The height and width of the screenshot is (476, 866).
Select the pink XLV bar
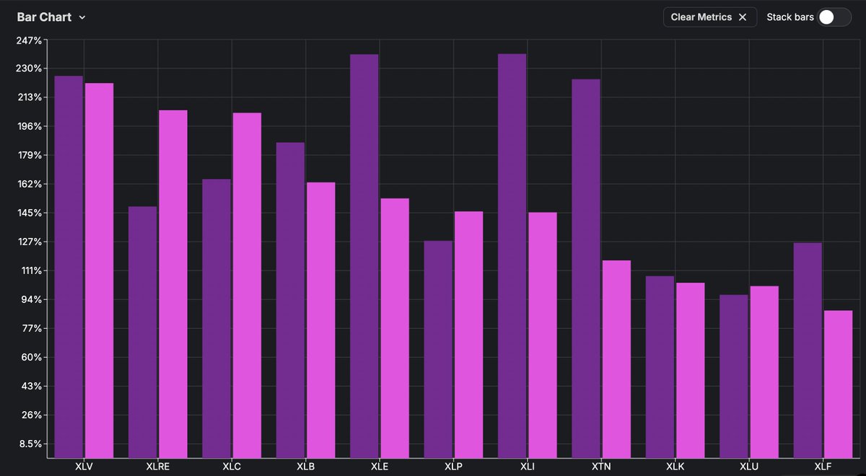[x=99, y=270]
